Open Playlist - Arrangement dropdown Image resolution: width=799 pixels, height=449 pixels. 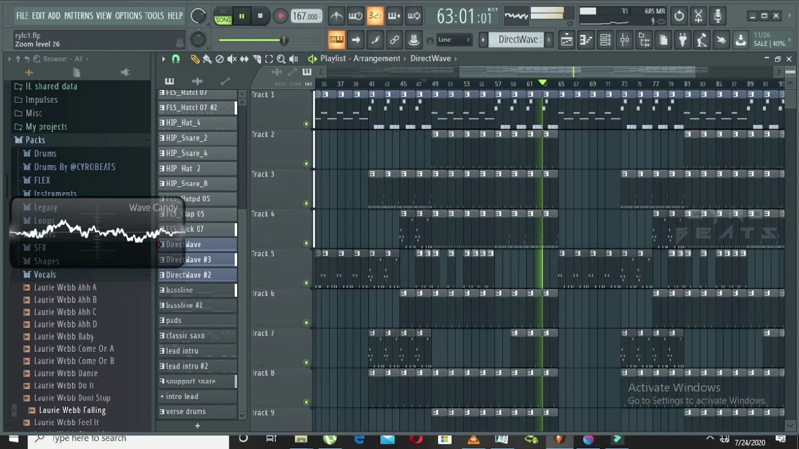[x=360, y=59]
